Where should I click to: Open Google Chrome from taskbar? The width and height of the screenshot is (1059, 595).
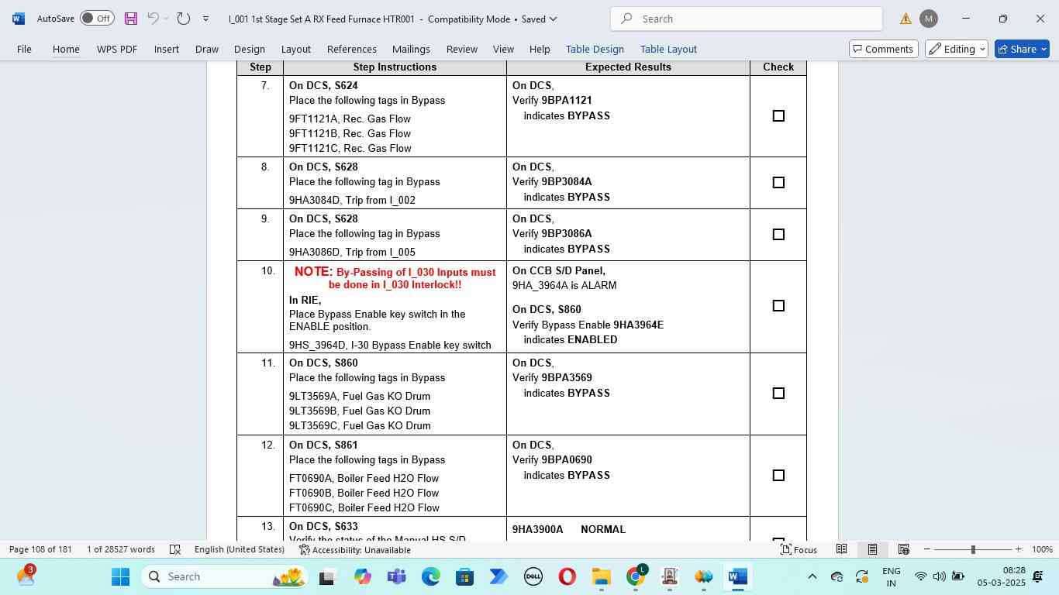coord(635,576)
